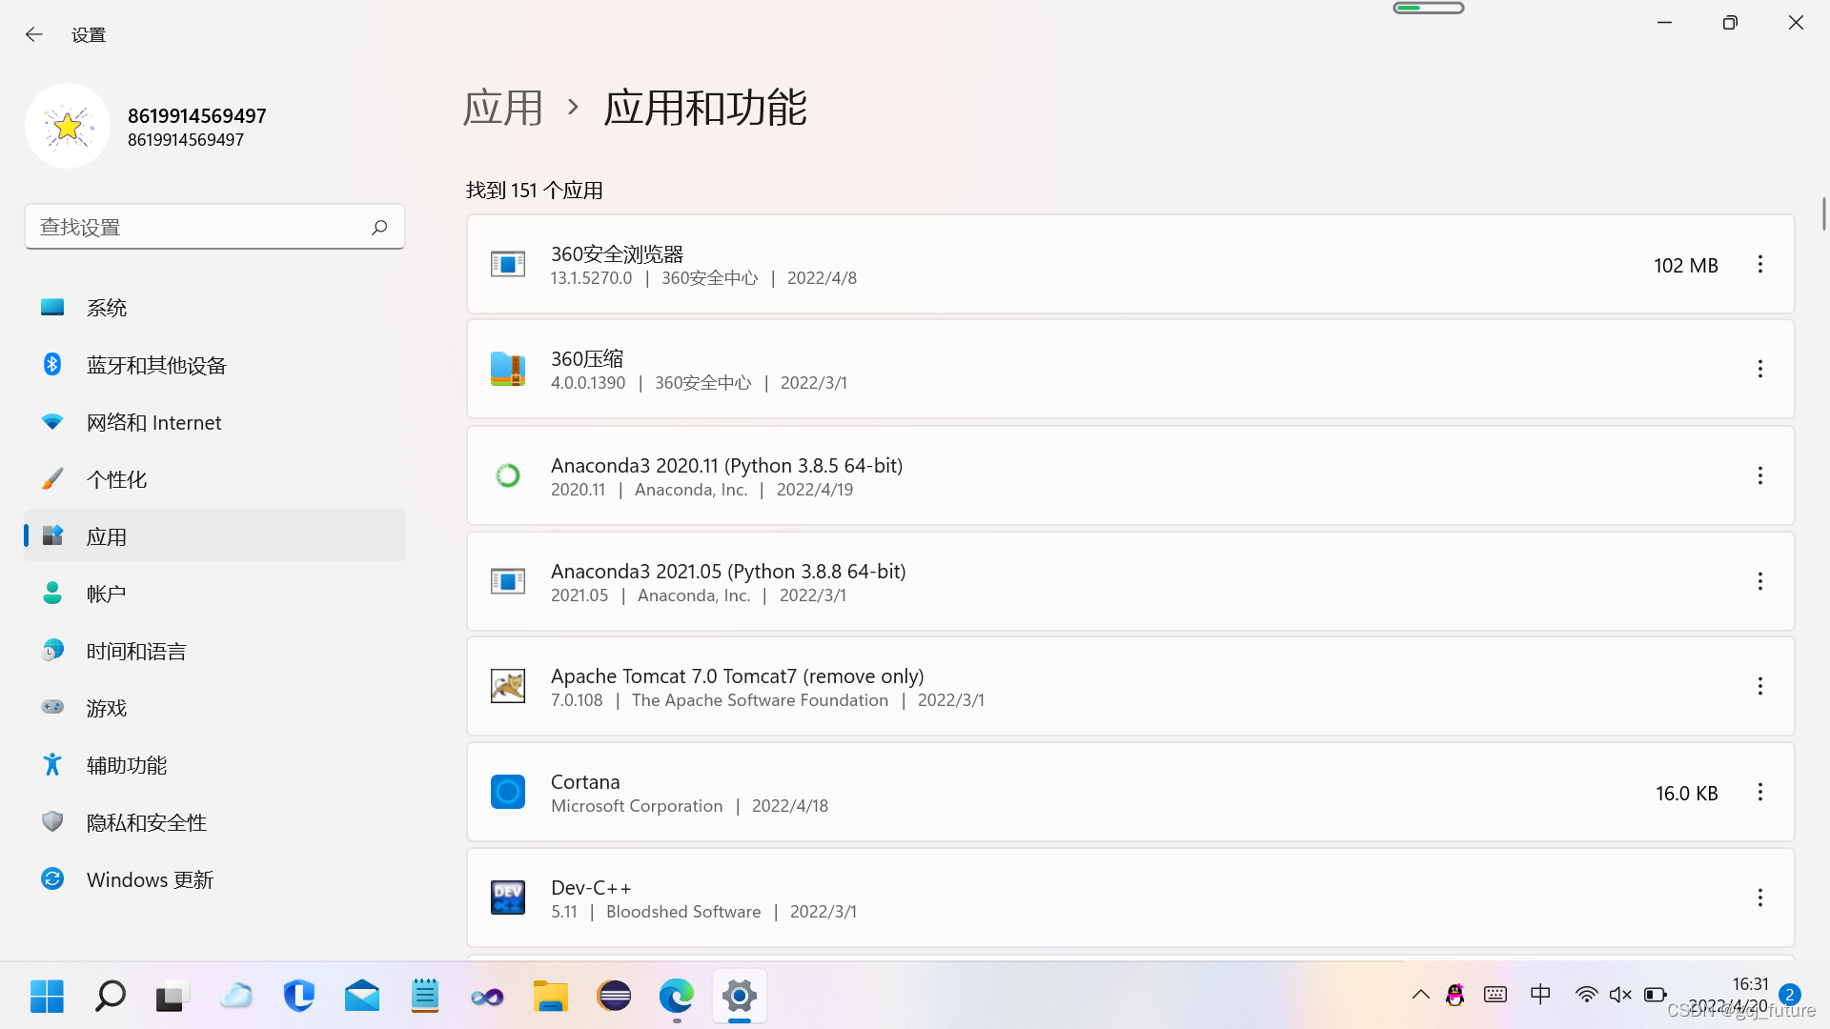
Task: Open File Explorer from taskbar
Action: coord(551,997)
